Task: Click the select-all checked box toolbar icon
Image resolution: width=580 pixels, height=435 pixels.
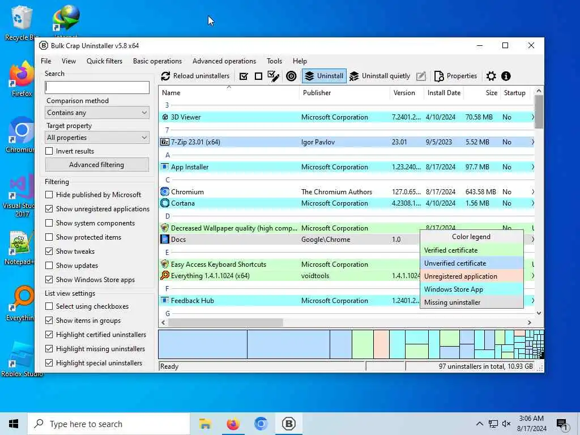Action: [x=244, y=76]
